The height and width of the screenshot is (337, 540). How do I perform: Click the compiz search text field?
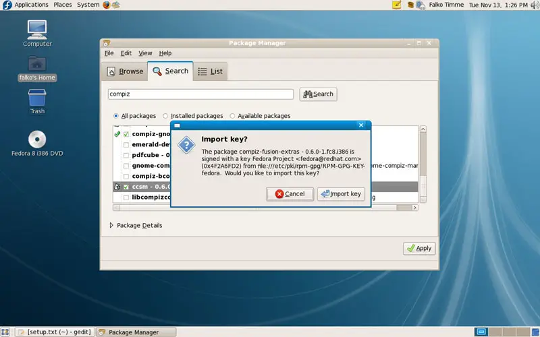(x=200, y=94)
